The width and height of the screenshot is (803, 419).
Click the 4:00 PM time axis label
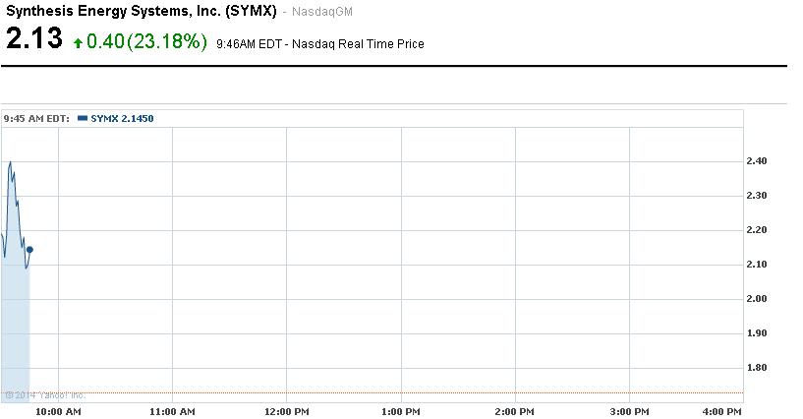[x=722, y=410]
